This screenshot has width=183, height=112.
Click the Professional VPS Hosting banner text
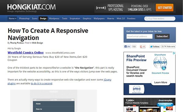pyautogui.click(x=116, y=8)
